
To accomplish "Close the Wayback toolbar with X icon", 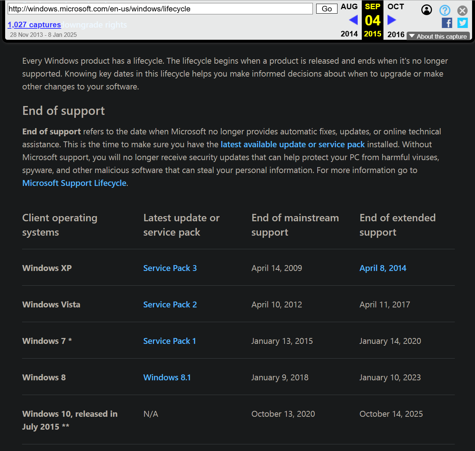I will (463, 10).
